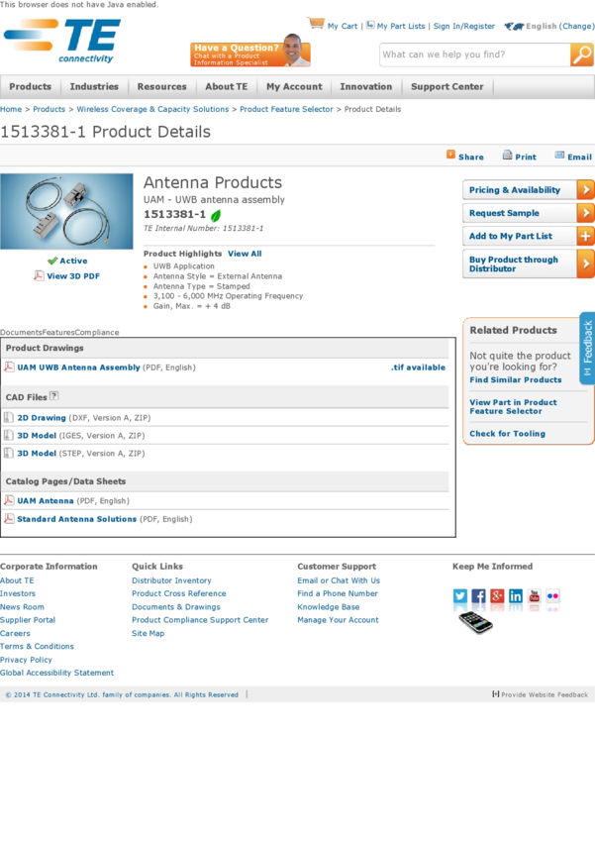Click Sign In/Register link
Image resolution: width=595 pixels, height=842 pixels.
pyautogui.click(x=464, y=26)
